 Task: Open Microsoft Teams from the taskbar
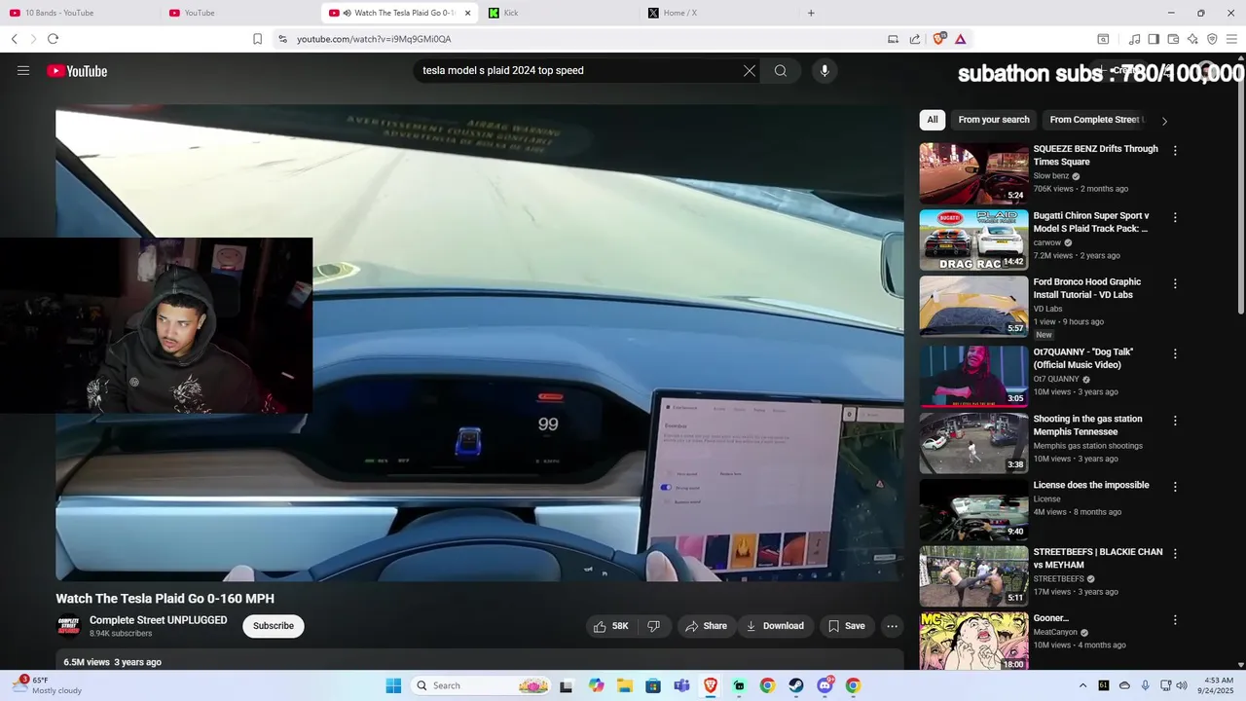pos(682,685)
